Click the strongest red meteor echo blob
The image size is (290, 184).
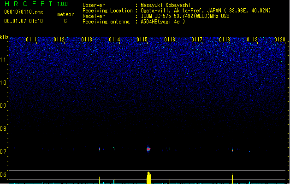pos(148,149)
